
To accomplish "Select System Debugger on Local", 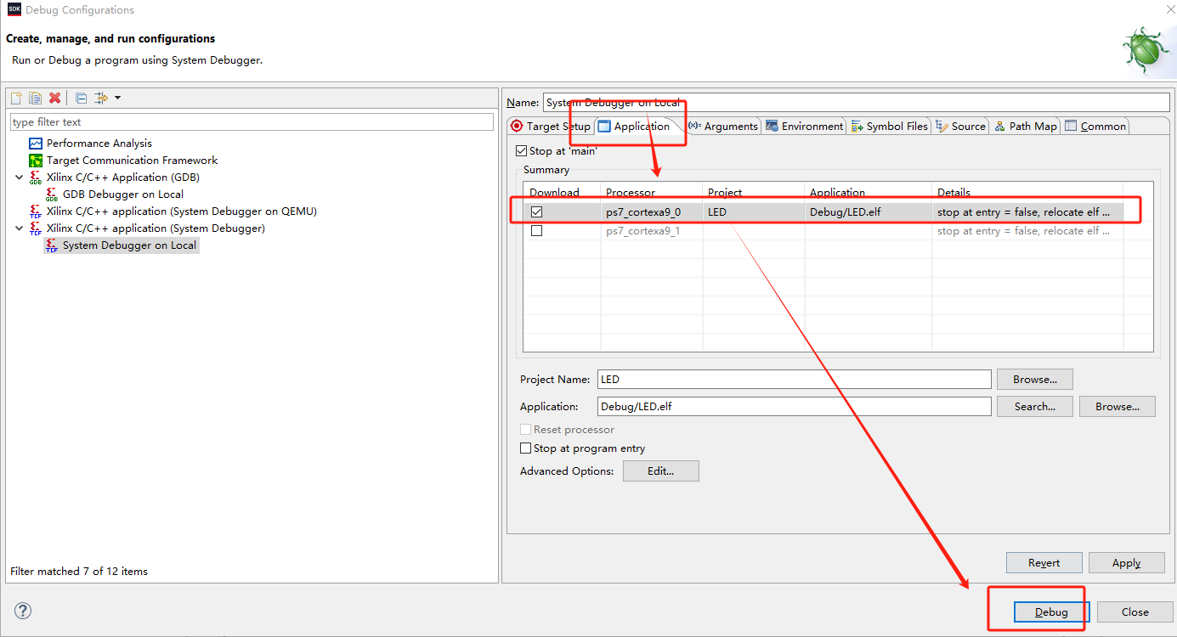I will click(x=129, y=245).
